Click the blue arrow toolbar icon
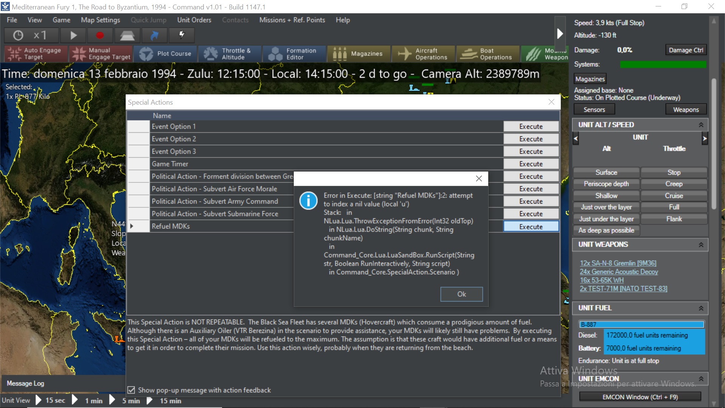This screenshot has width=725, height=408. coord(154,36)
